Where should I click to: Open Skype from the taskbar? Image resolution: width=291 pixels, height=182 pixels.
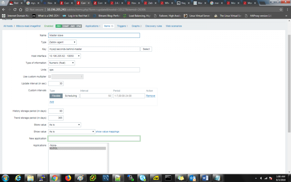[143, 178]
